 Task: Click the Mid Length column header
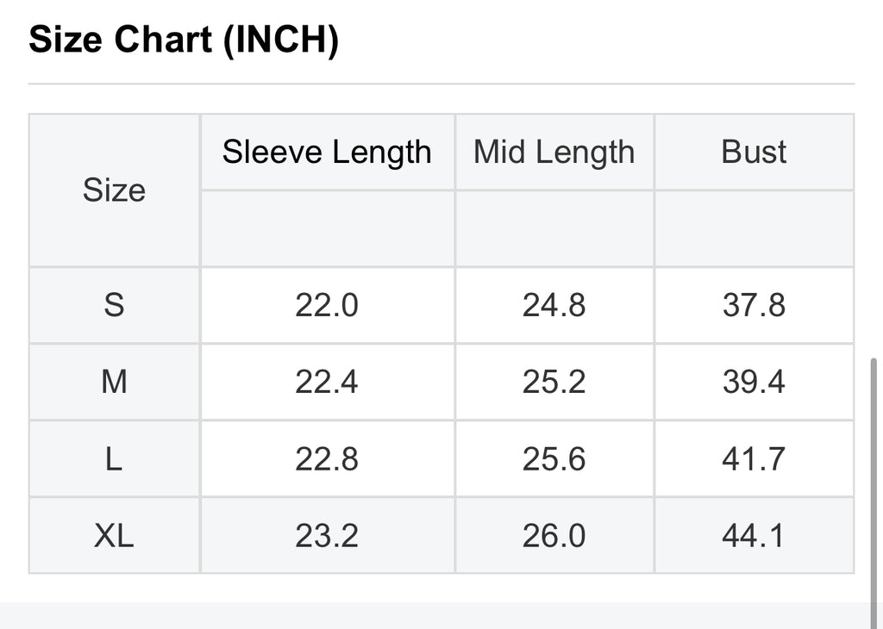click(554, 152)
